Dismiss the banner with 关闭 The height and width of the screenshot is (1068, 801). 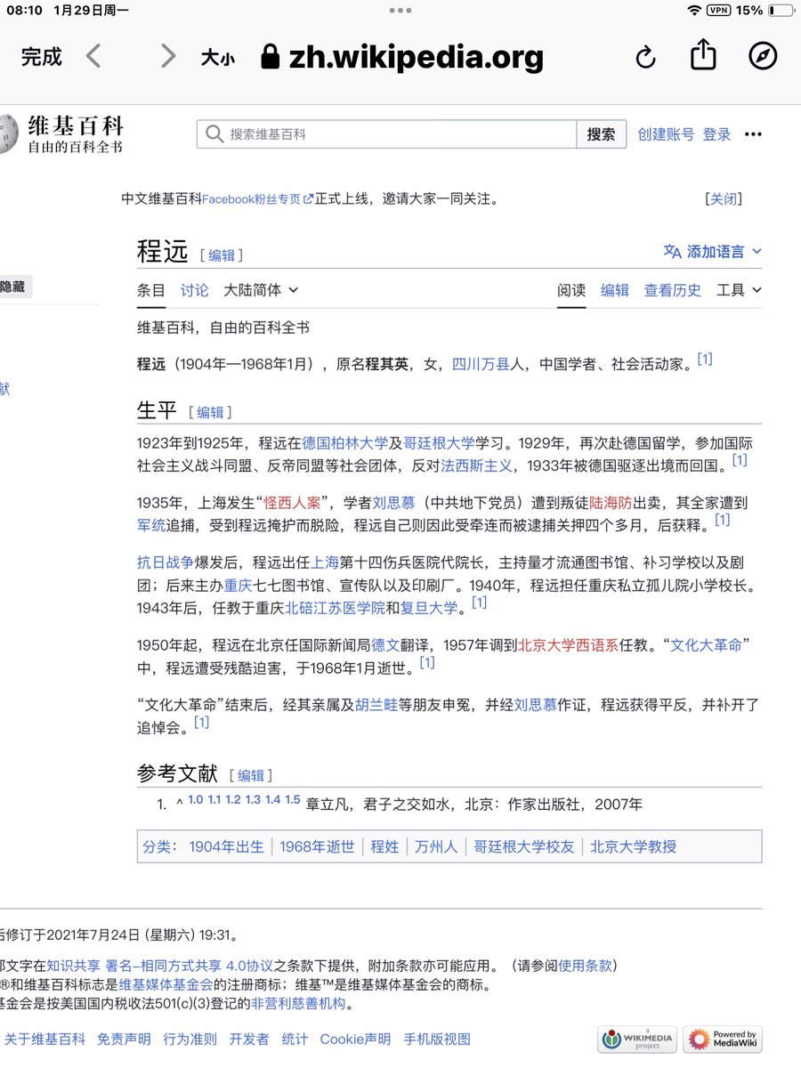[x=723, y=199]
